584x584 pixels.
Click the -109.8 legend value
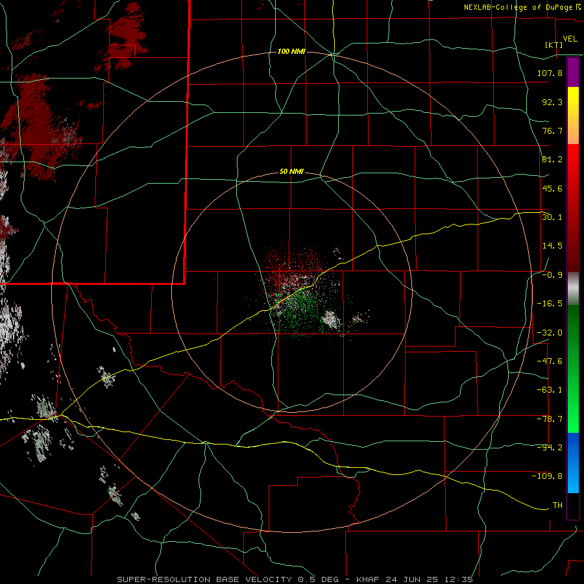coord(547,476)
